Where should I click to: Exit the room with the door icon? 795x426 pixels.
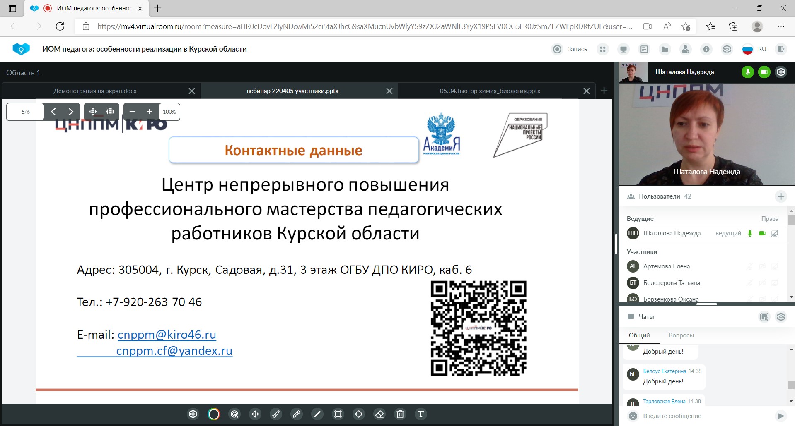click(781, 49)
